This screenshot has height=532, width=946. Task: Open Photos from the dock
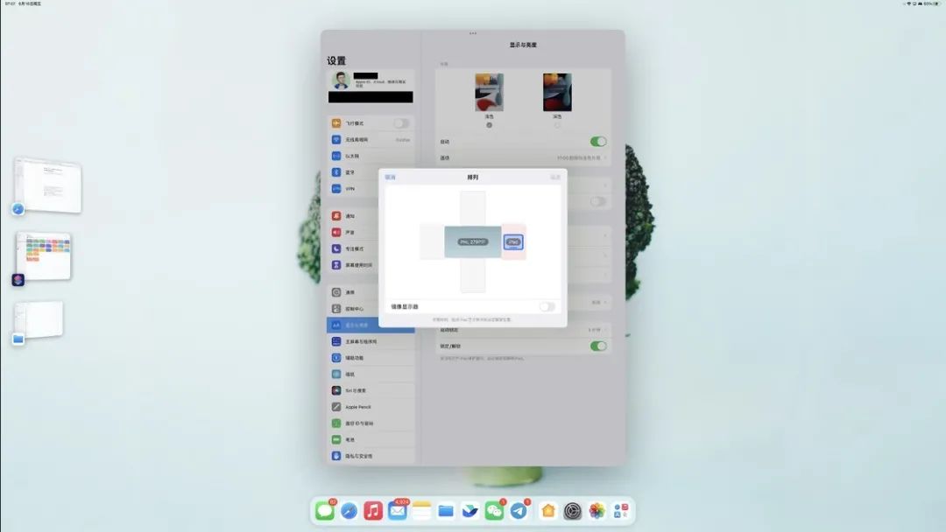pos(597,511)
